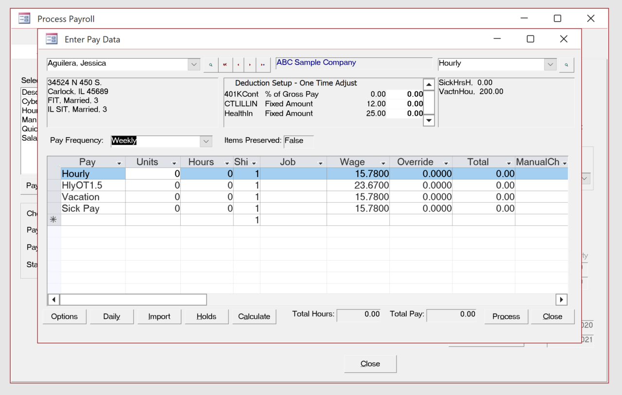Click the Calculate button

click(x=254, y=316)
